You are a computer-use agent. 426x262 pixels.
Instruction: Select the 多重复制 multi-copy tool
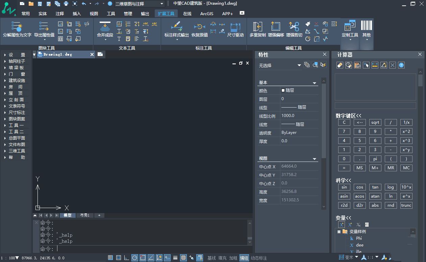click(257, 27)
